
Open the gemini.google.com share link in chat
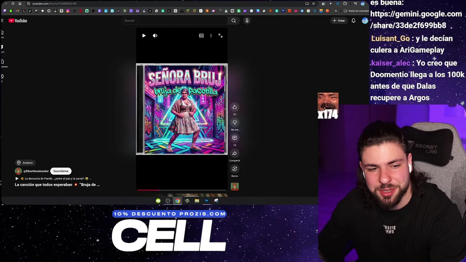(x=416, y=20)
